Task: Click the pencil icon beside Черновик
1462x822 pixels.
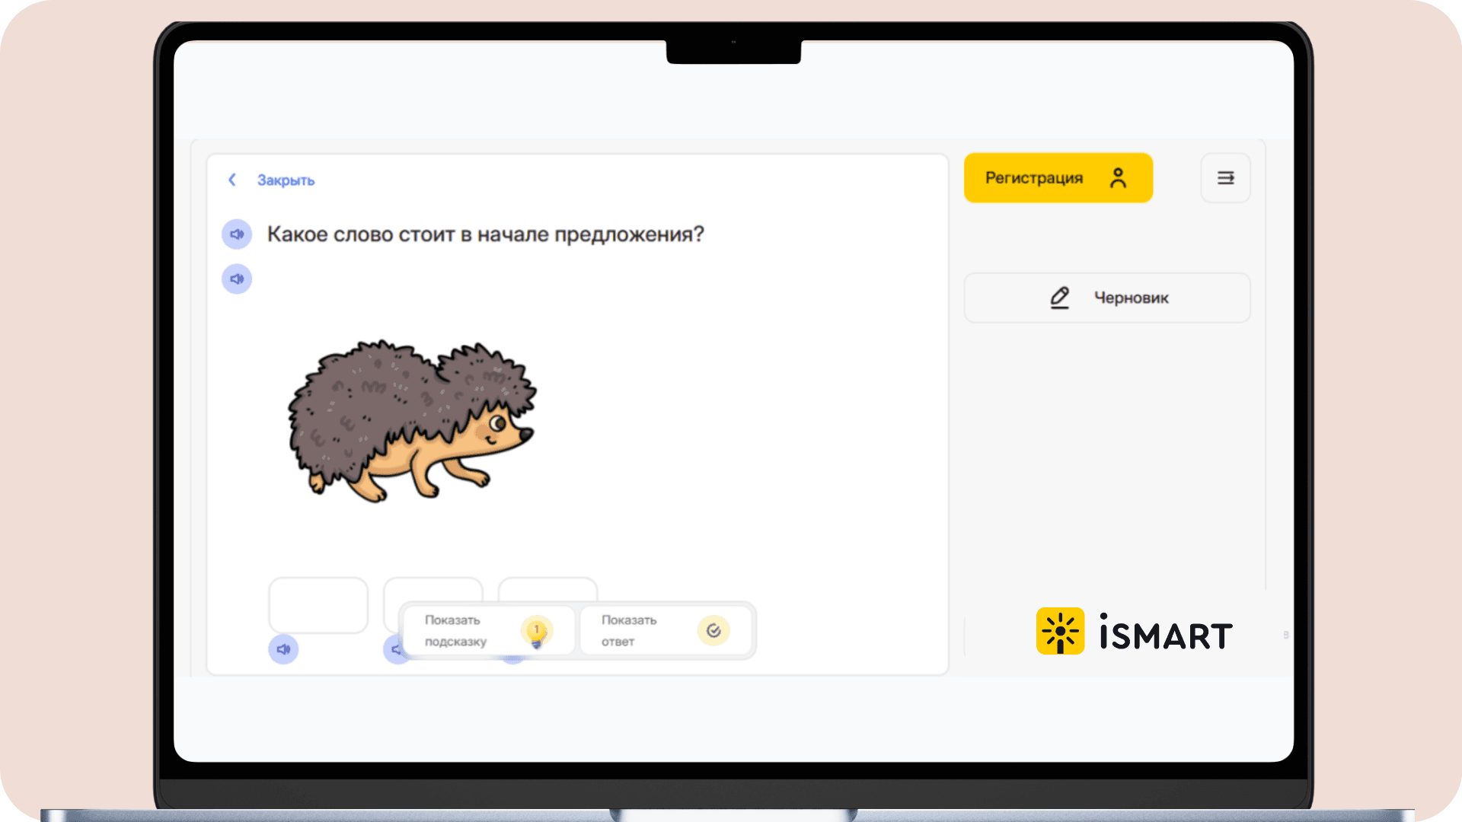Action: pyautogui.click(x=1059, y=298)
